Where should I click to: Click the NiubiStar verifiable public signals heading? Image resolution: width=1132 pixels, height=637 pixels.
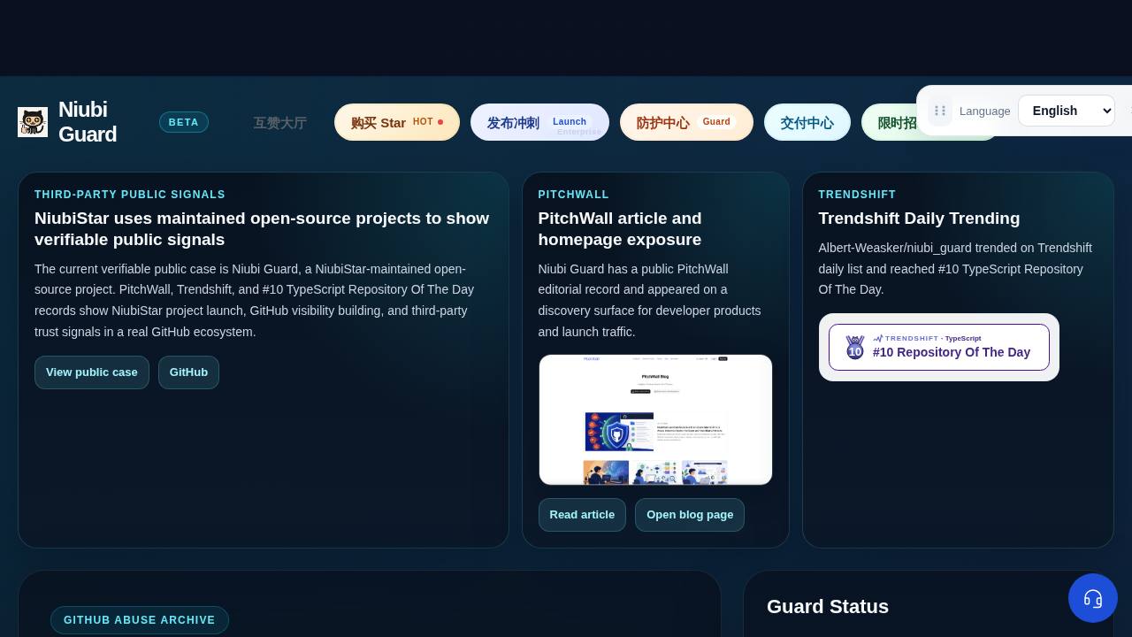262,229
